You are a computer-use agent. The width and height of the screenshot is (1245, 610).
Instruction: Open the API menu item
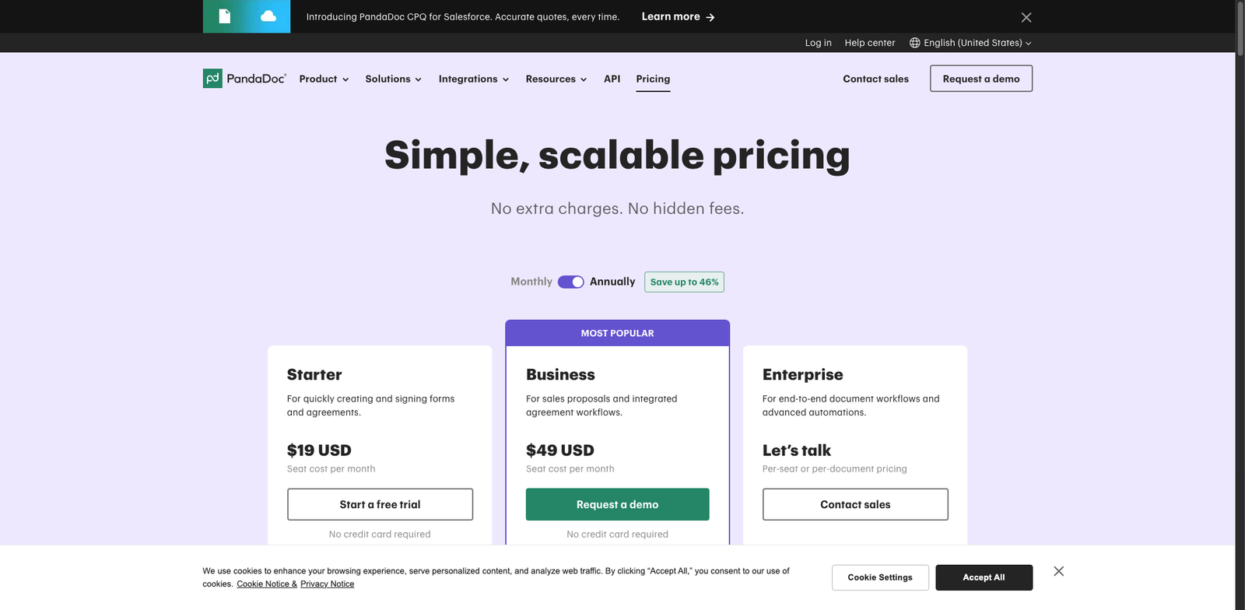coord(612,79)
